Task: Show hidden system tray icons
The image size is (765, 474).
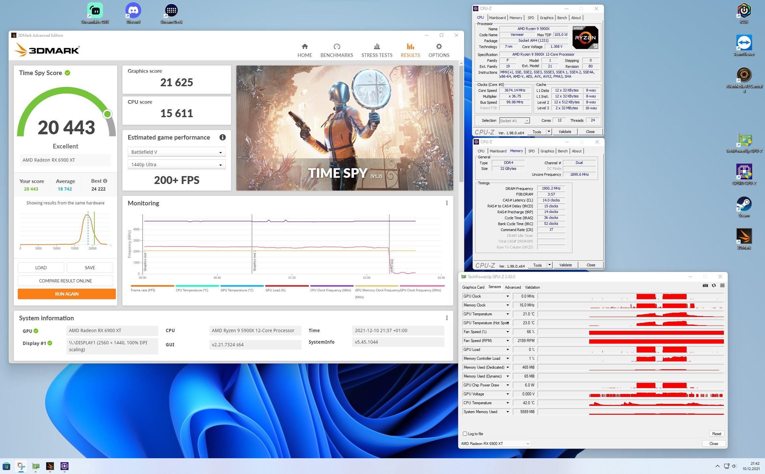Action: coord(717,466)
